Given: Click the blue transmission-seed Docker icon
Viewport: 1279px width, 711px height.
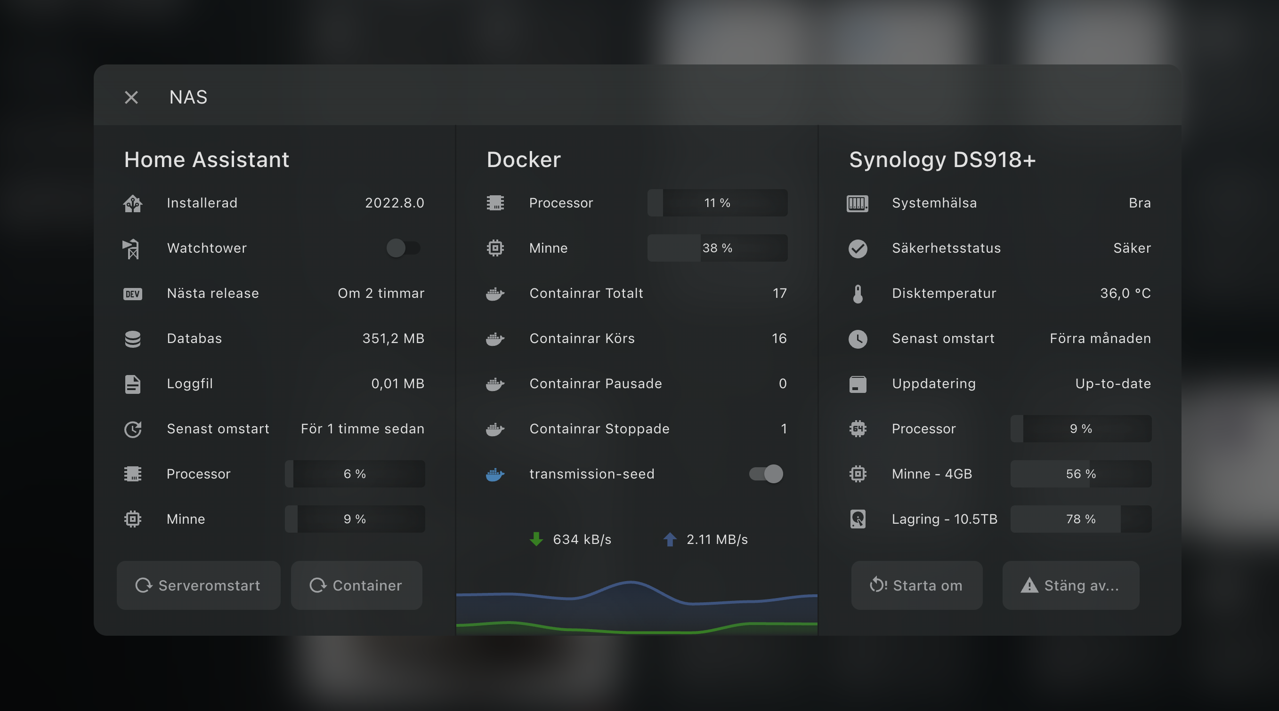Looking at the screenshot, I should click(x=495, y=474).
